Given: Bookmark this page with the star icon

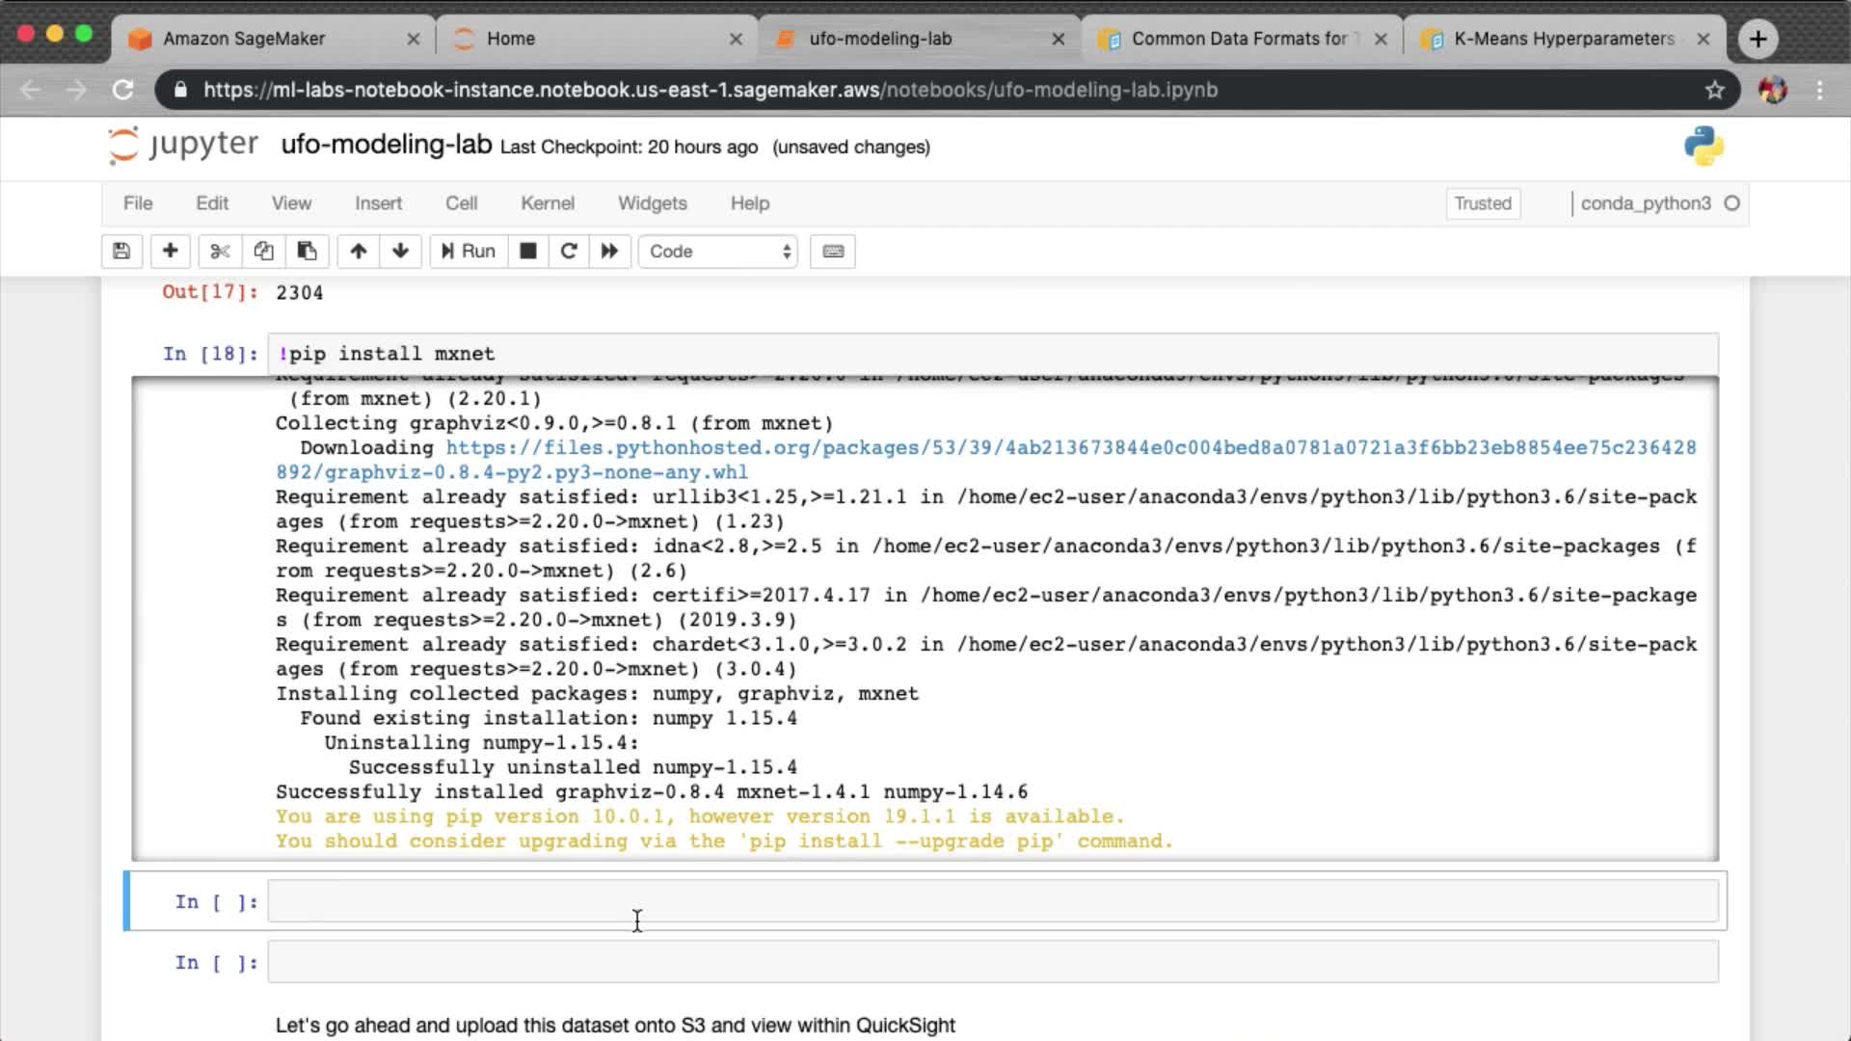Looking at the screenshot, I should pyautogui.click(x=1714, y=91).
